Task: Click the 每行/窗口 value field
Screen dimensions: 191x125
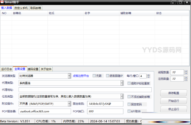Action: pos(143,76)
